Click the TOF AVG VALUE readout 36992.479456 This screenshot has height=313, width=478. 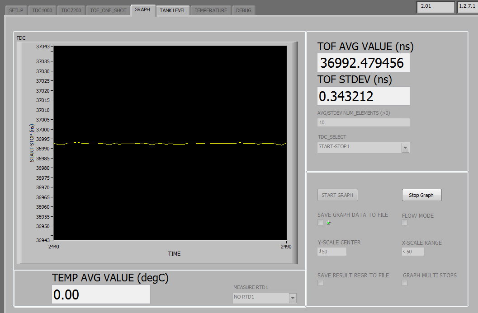tap(364, 63)
